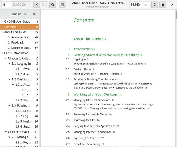Collapse the 2.1. Managin... outline node
This screenshot has height=147, width=177.
9,137
